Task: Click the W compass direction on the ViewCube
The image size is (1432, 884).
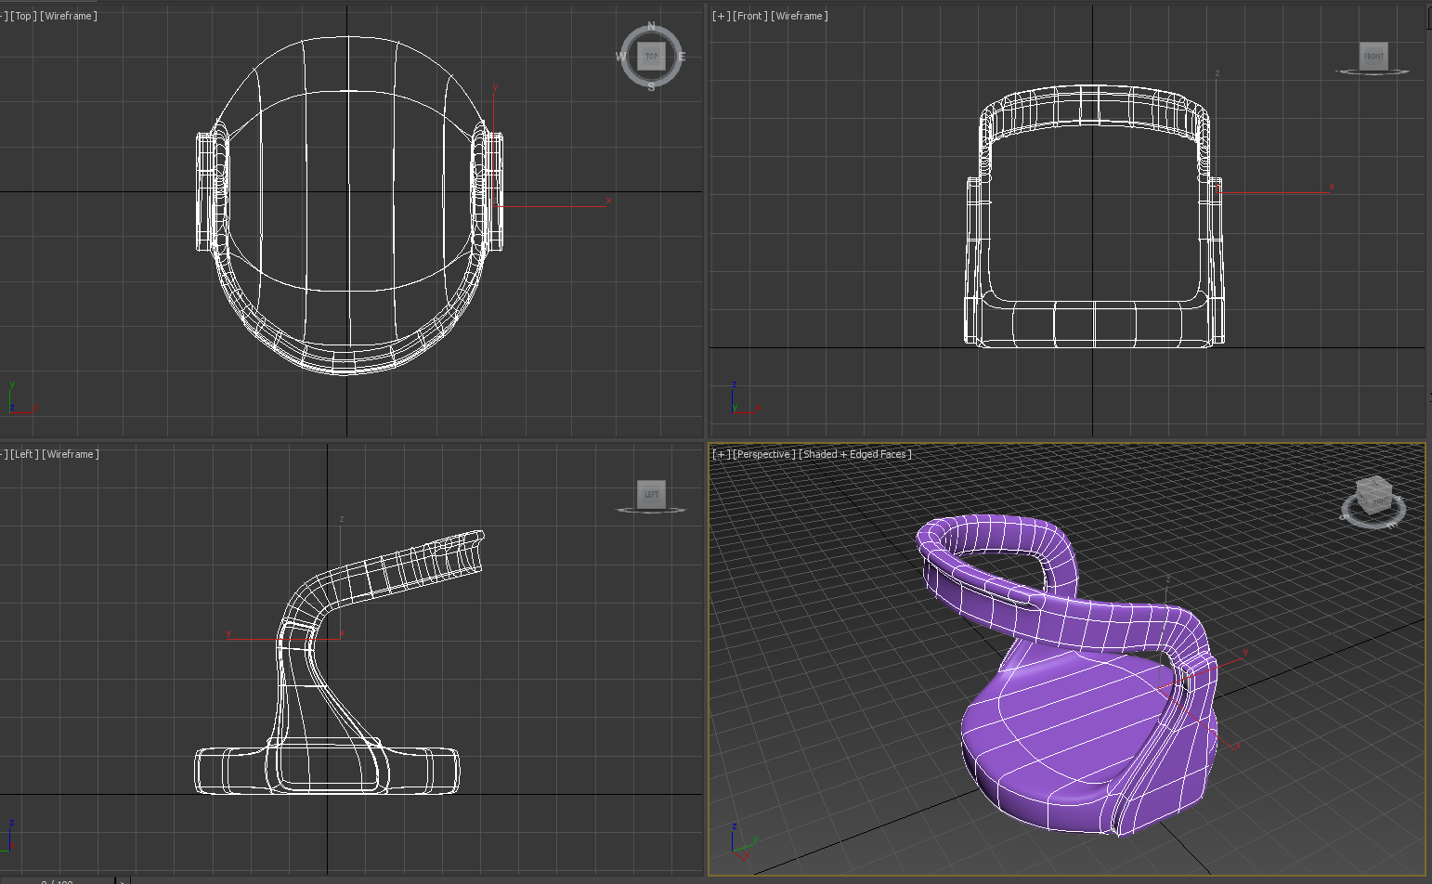Action: pos(620,57)
